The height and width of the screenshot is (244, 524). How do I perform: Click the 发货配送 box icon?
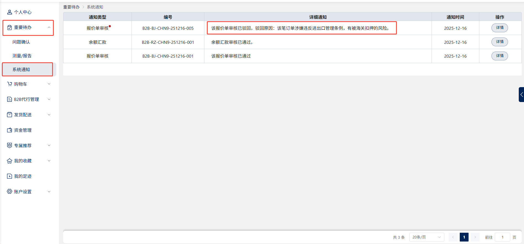(10, 115)
